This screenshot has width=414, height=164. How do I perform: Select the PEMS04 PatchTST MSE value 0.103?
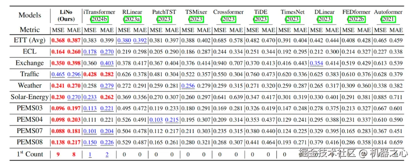point(156,120)
